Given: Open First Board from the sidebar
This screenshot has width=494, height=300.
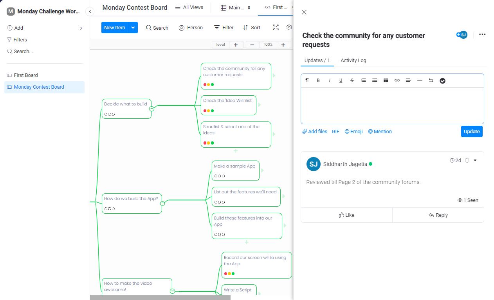Looking at the screenshot, I should click(45, 75).
